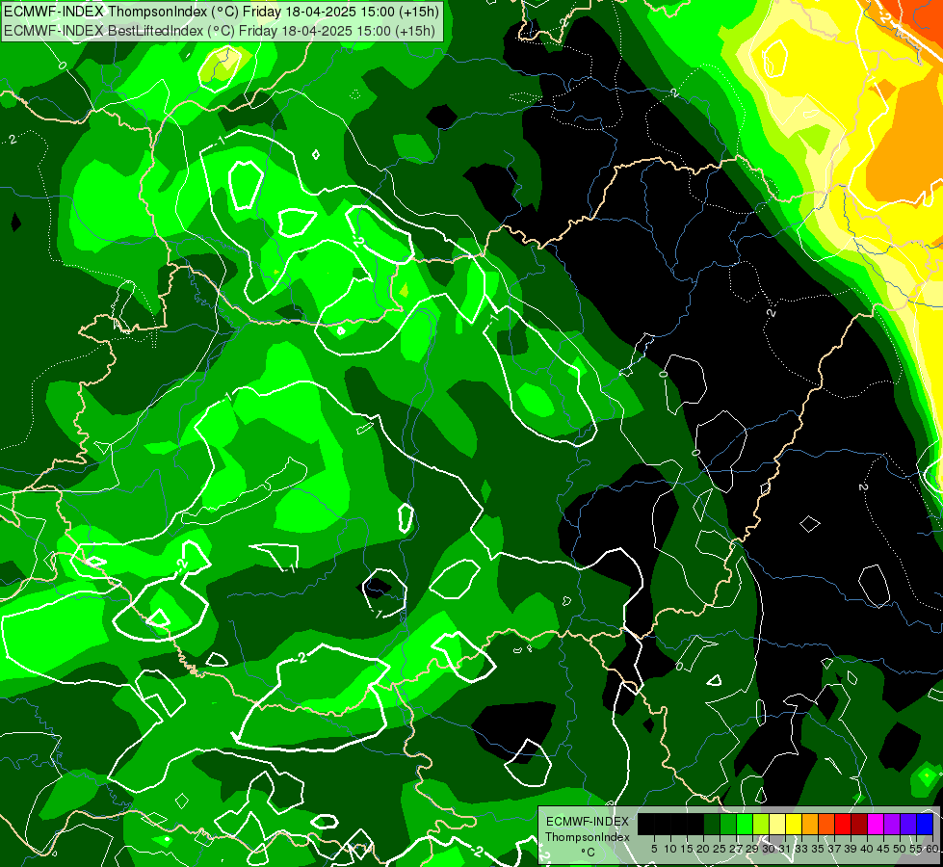
Task: Click the 'ThompsonIndex' label in the legend
Action: (x=588, y=837)
